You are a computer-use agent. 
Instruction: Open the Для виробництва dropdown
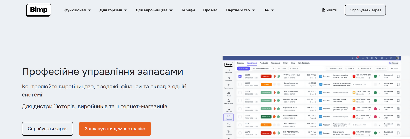(154, 10)
